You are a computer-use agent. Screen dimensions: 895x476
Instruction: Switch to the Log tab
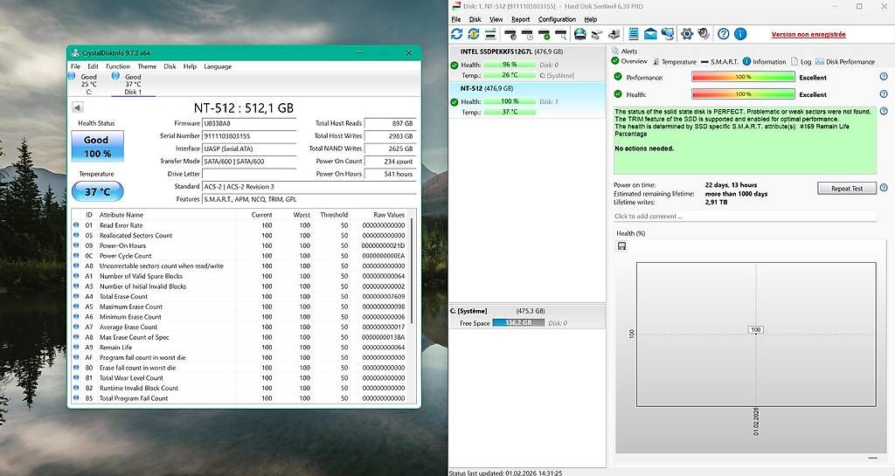tap(801, 61)
